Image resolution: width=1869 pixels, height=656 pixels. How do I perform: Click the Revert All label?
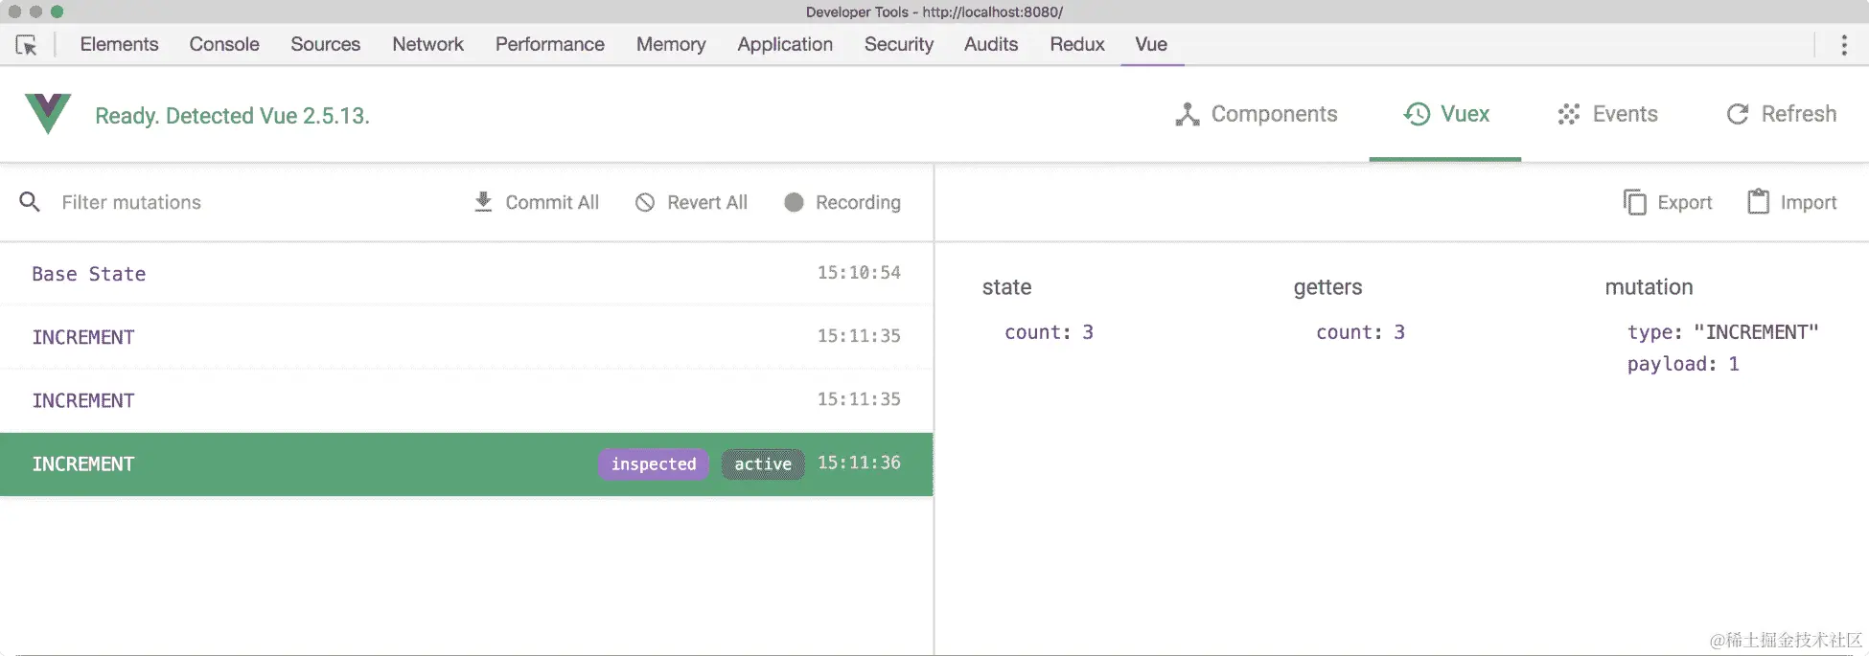coord(707,202)
